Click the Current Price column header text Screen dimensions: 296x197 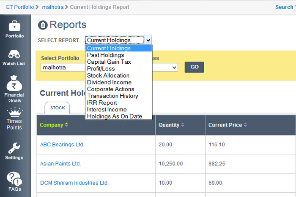225,125
